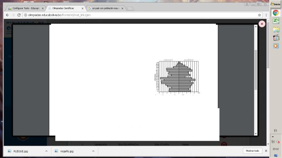Open Windows Media Player from the taskbar
The height and width of the screenshot is (158, 282).
[275, 46]
